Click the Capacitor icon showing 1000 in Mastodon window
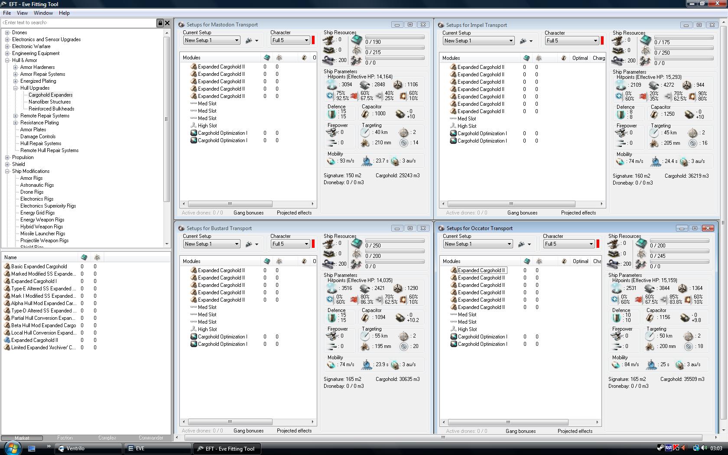The height and width of the screenshot is (455, 728). coord(366,114)
